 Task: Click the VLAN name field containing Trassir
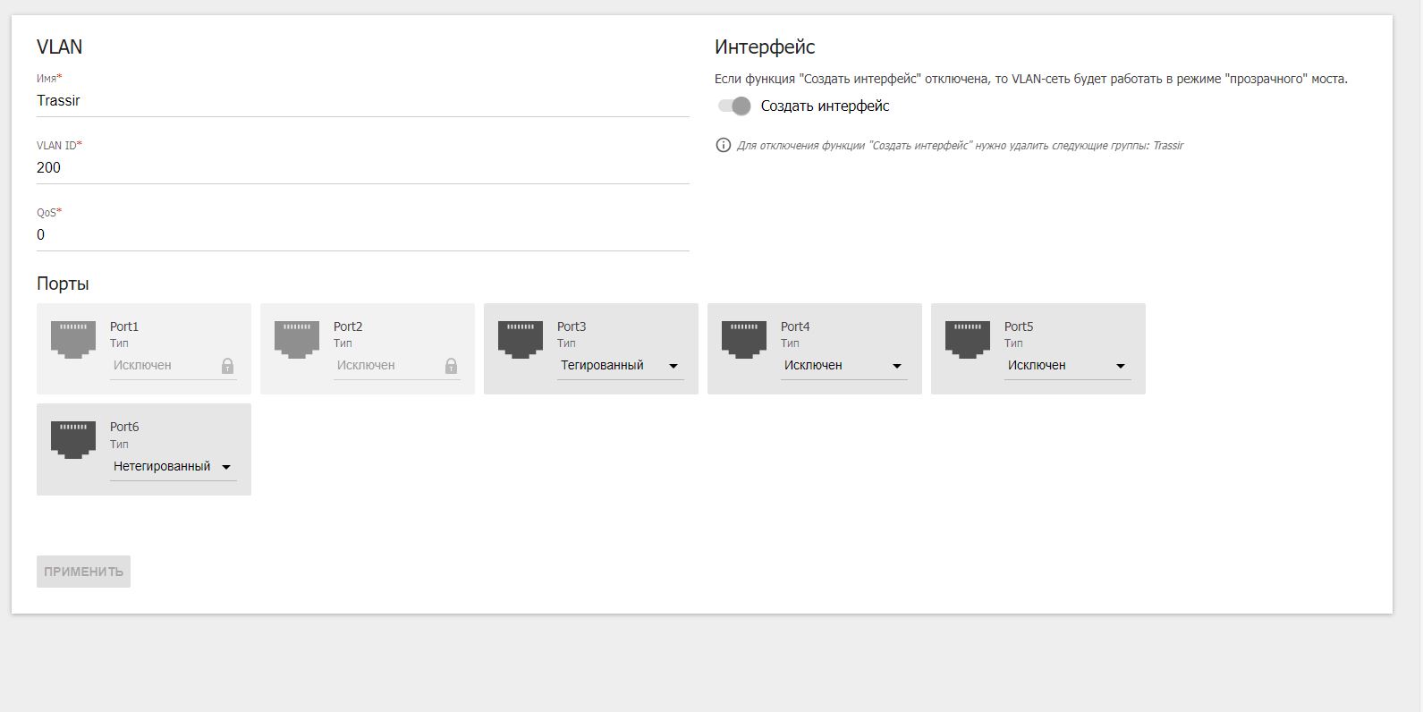pyautogui.click(x=362, y=101)
